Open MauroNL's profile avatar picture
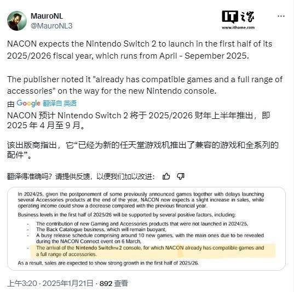This screenshot has width=294, height=292. 17,21
